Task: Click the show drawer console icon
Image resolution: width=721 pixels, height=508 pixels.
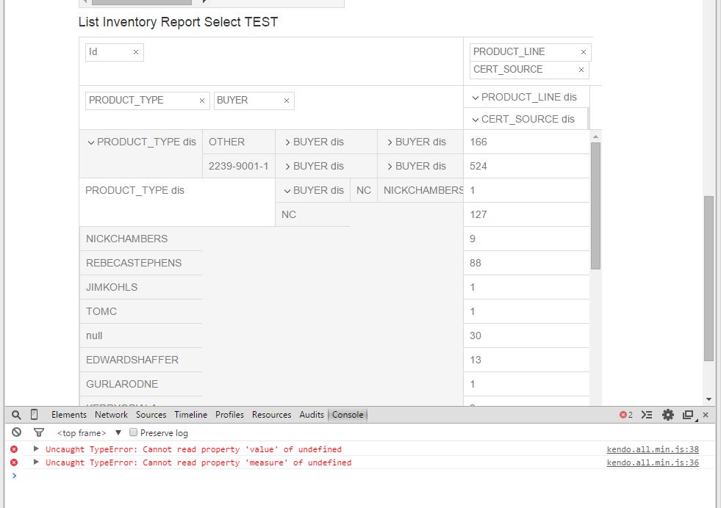Action: (x=647, y=415)
